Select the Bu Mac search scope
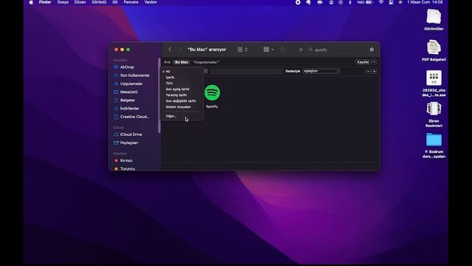 coord(181,62)
